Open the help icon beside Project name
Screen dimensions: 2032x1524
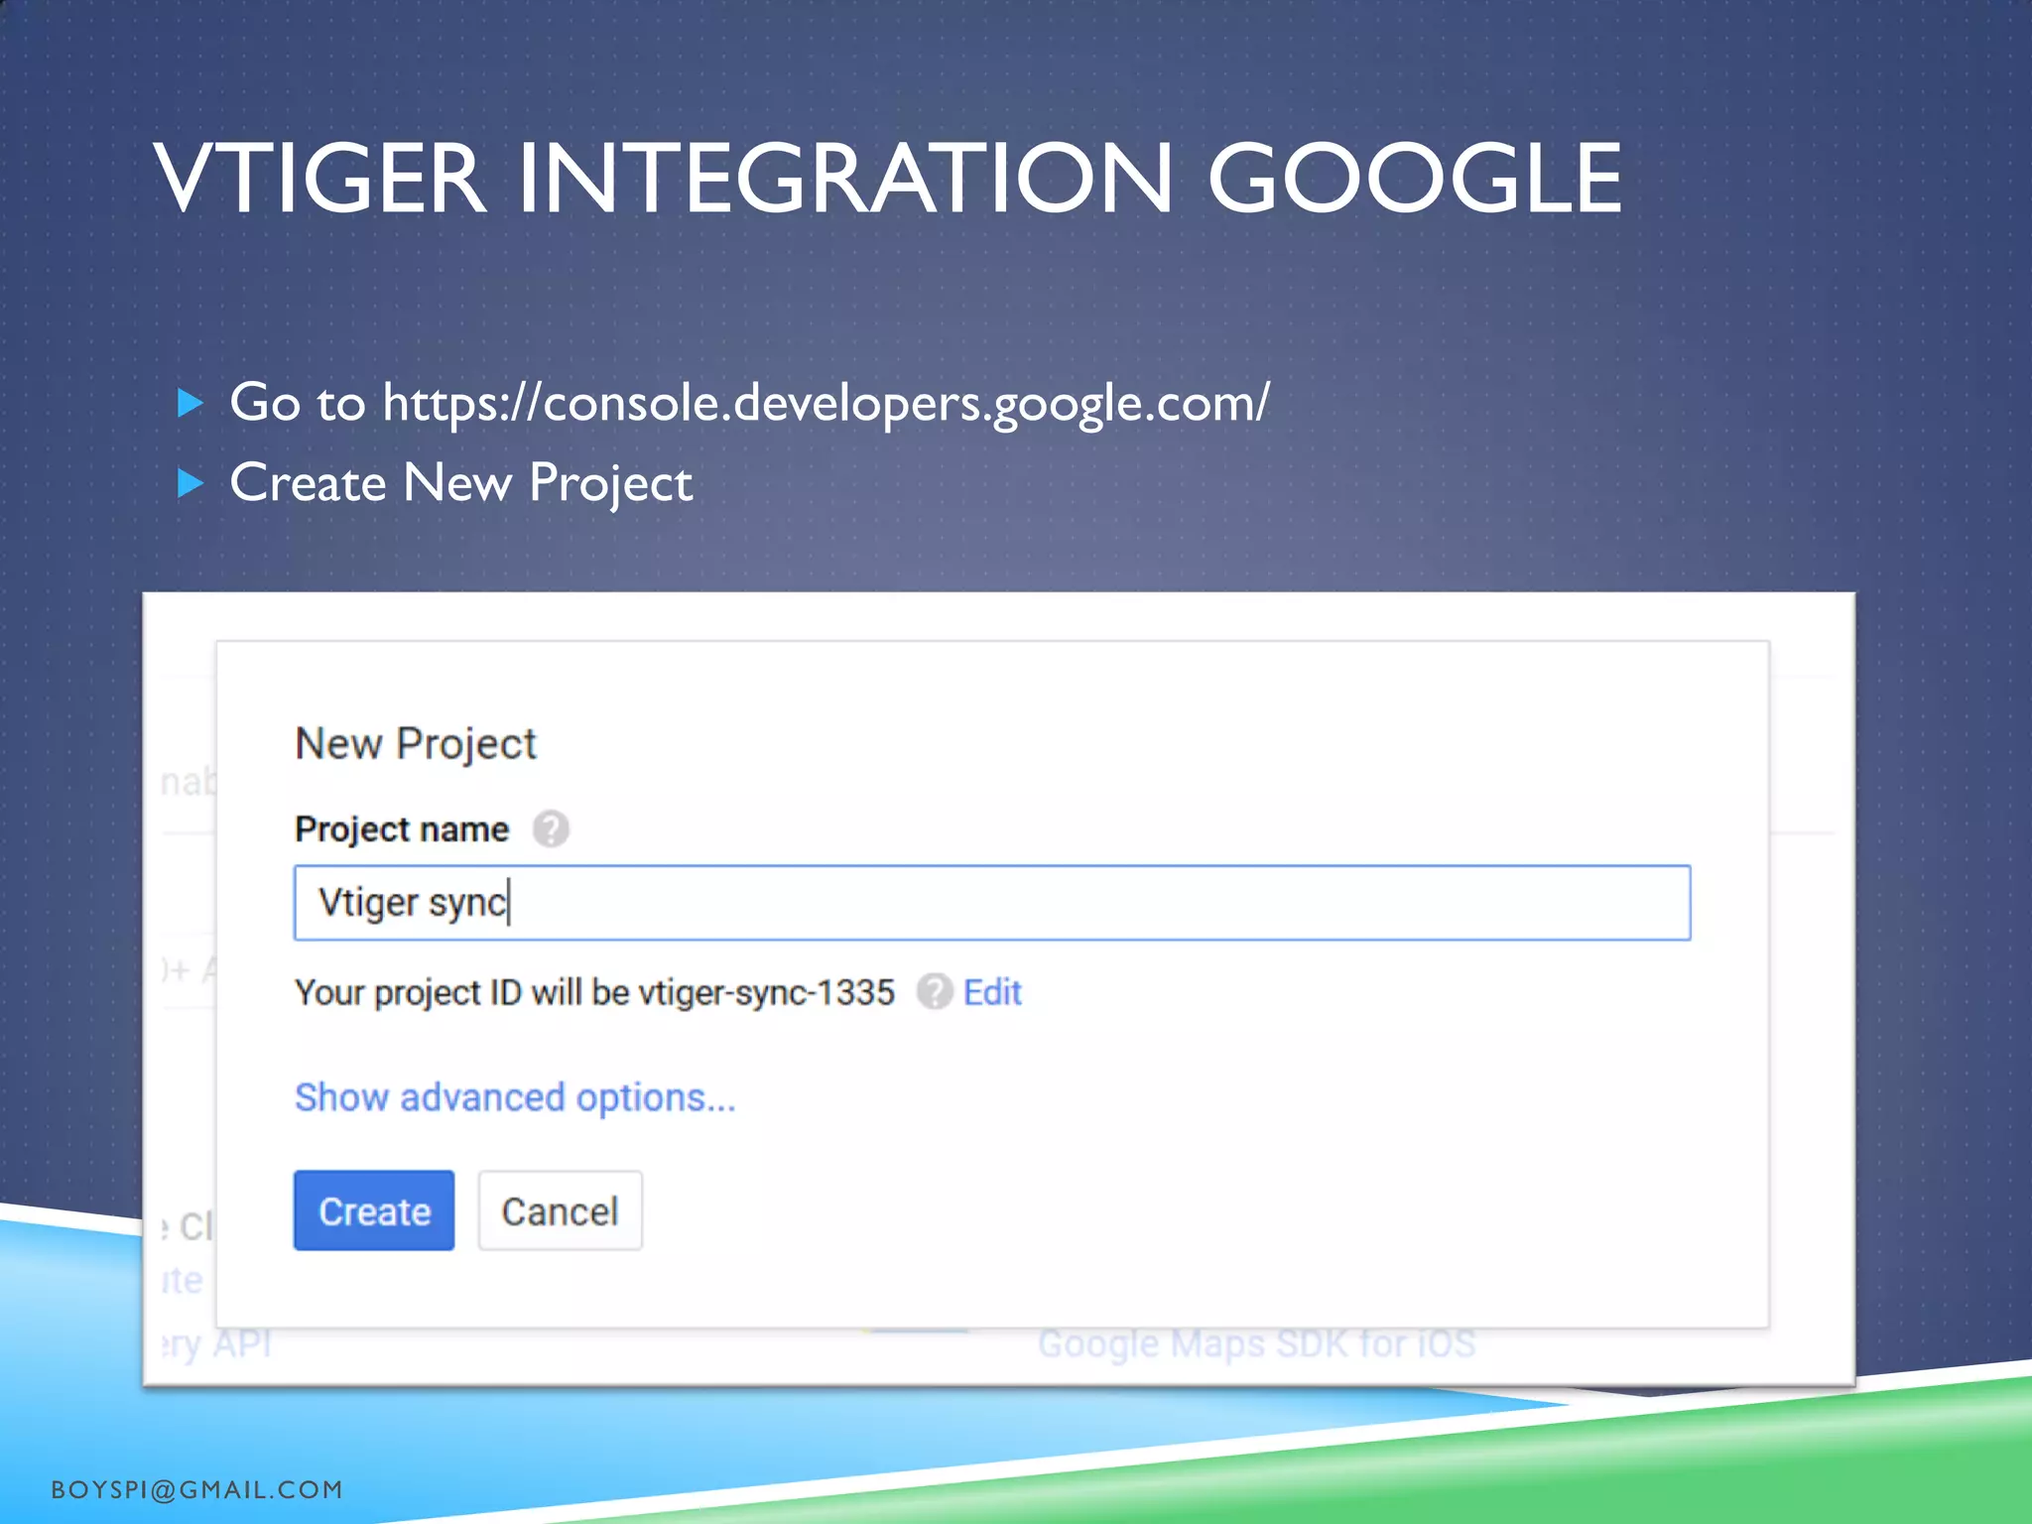click(x=551, y=828)
